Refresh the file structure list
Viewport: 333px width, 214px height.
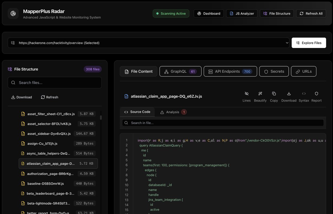coord(49,97)
